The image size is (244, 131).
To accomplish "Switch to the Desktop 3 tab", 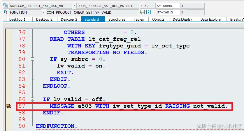I will (x=69, y=20).
